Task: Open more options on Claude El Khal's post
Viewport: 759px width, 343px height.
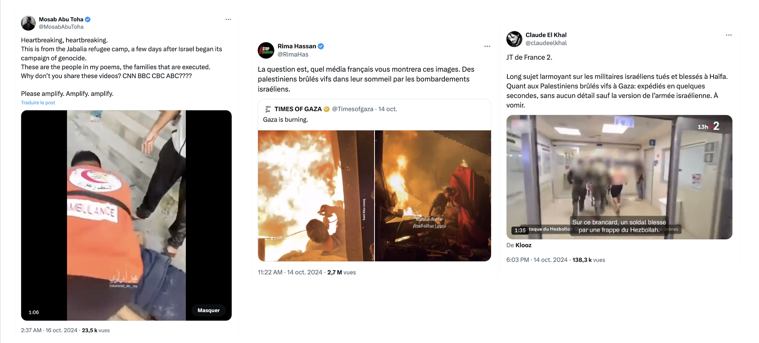Action: point(728,35)
